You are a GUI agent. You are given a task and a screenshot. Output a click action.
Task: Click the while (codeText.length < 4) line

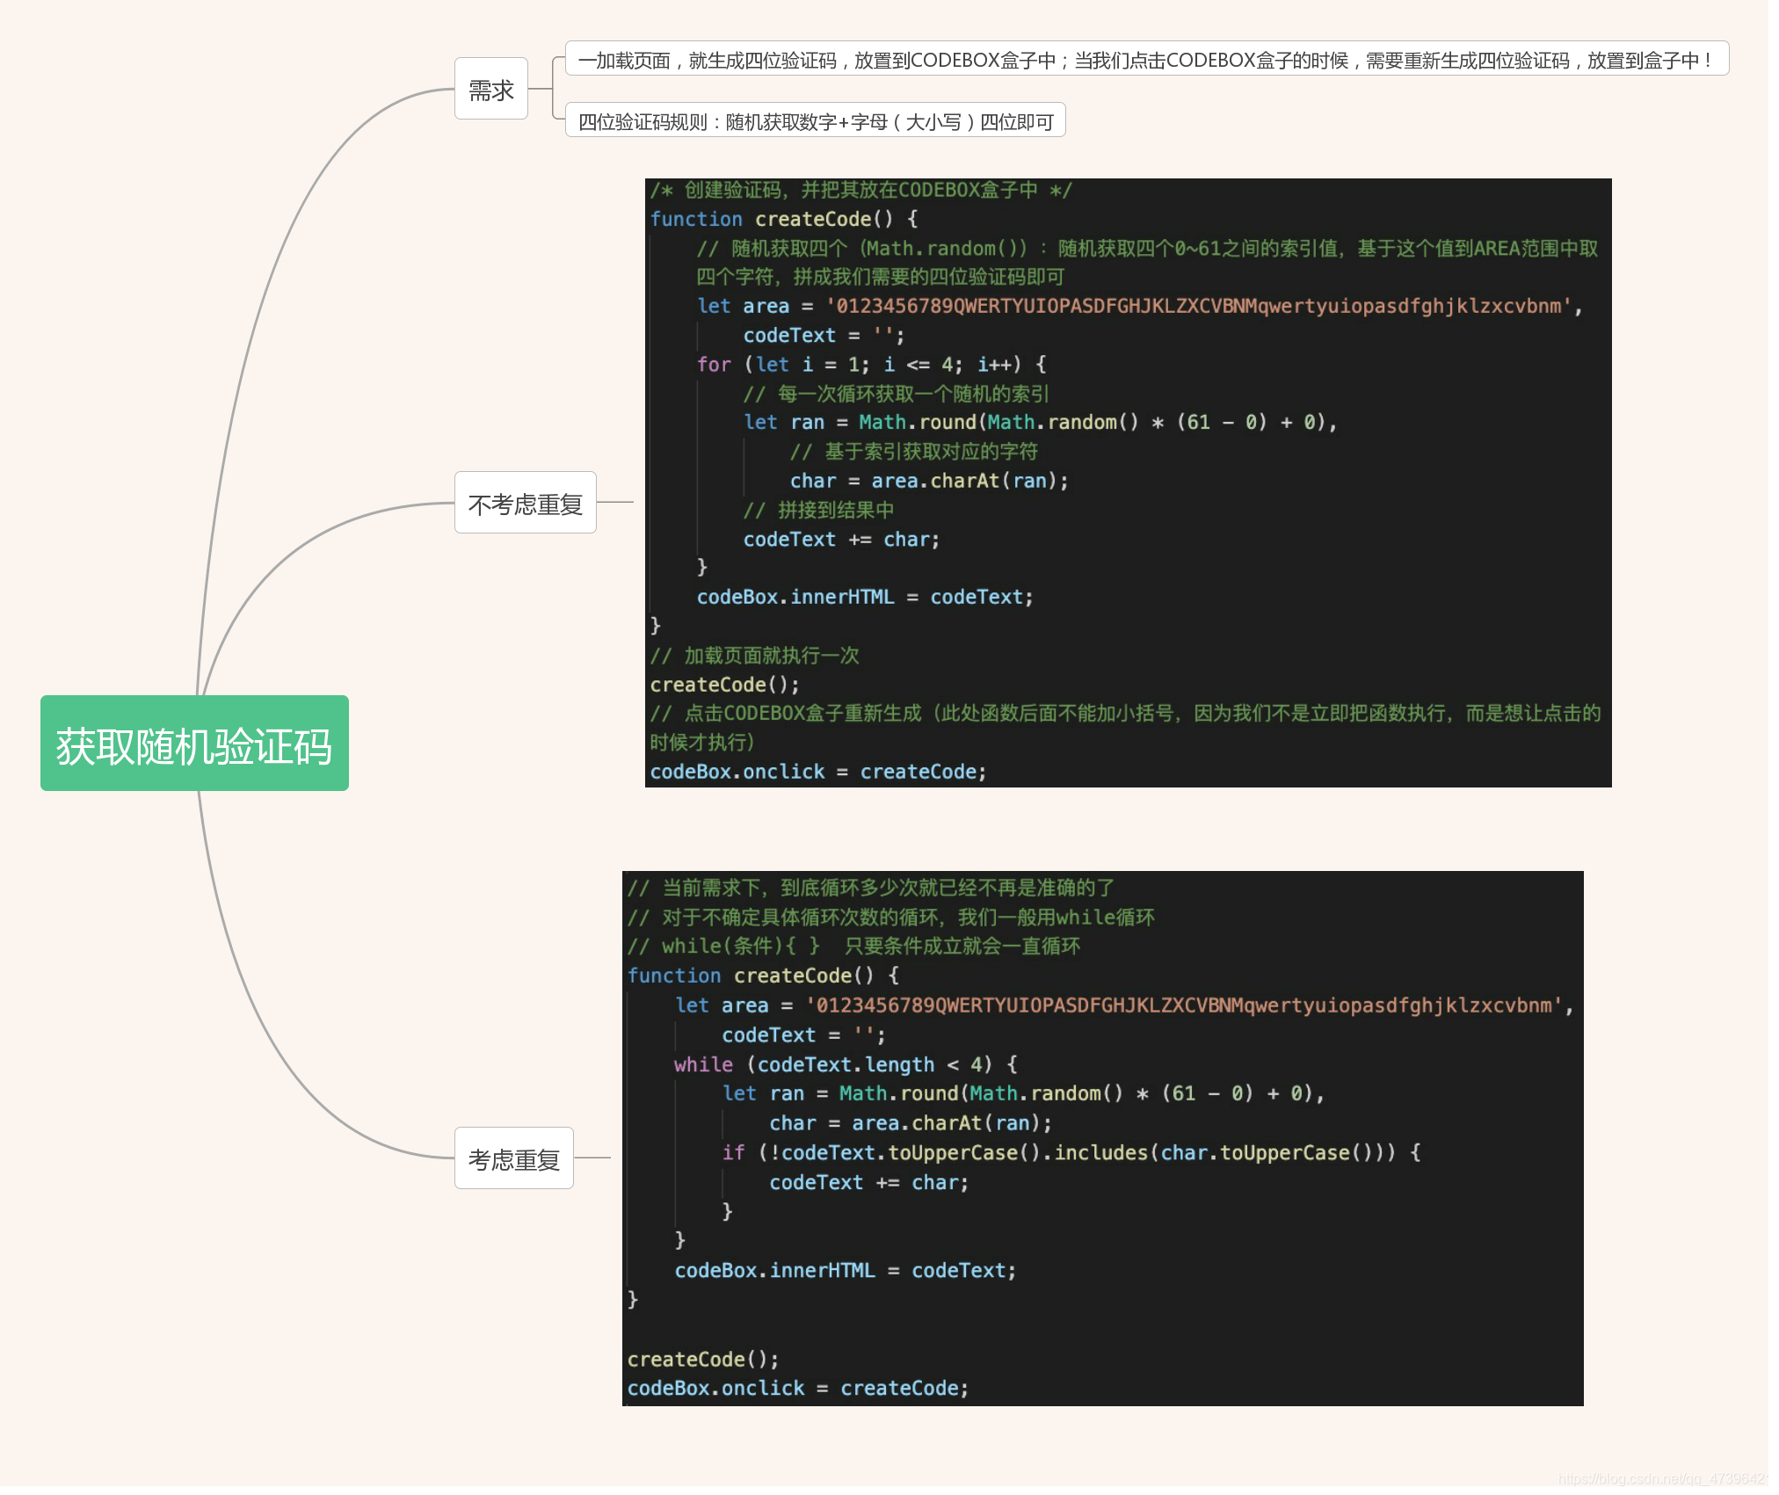coord(844,1064)
